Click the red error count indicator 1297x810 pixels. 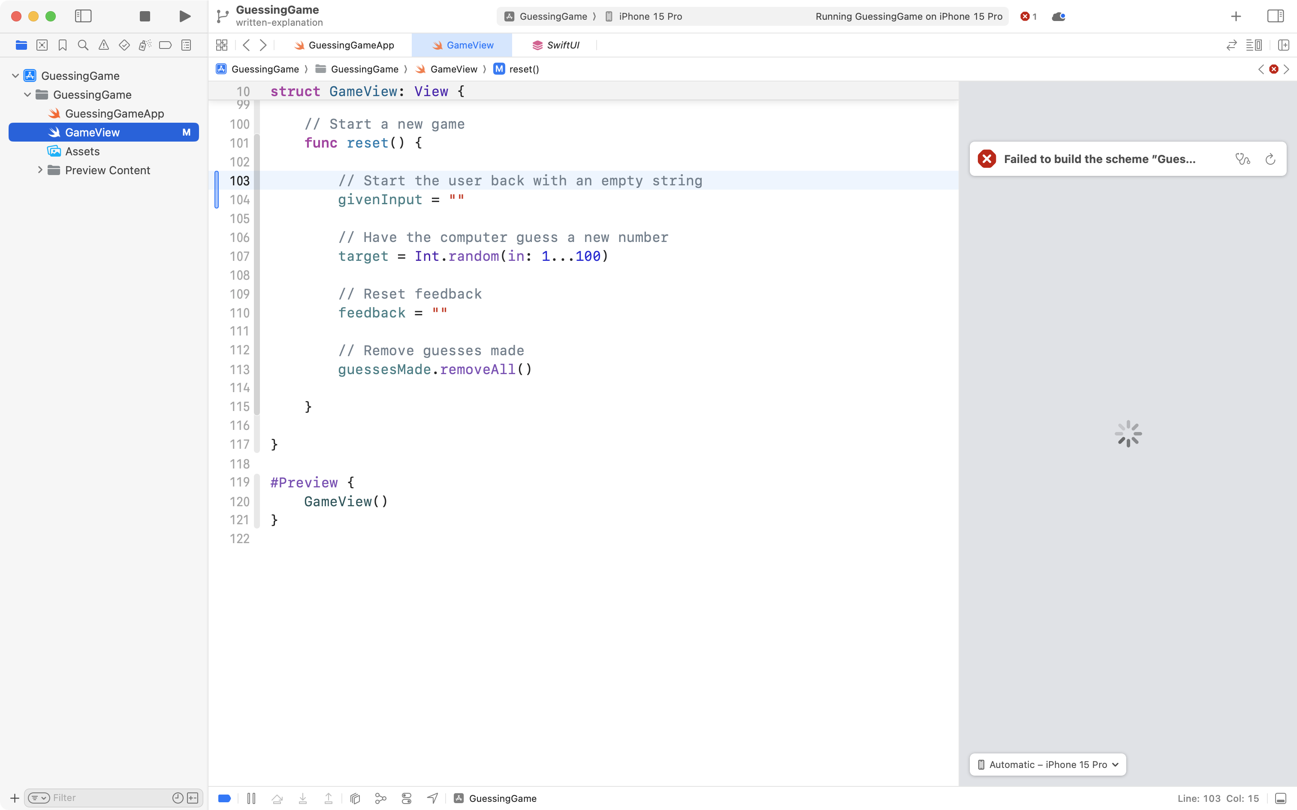click(x=1028, y=16)
